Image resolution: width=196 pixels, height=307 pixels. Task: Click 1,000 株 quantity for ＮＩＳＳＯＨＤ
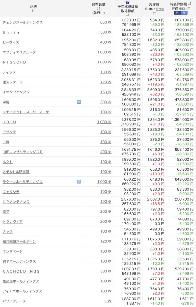(x=104, y=62)
